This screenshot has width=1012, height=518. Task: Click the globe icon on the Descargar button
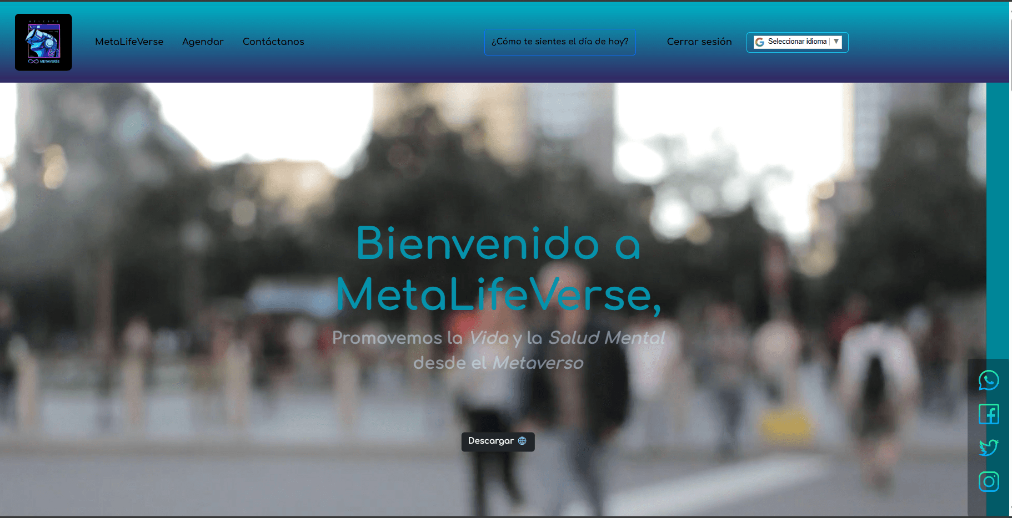(522, 441)
